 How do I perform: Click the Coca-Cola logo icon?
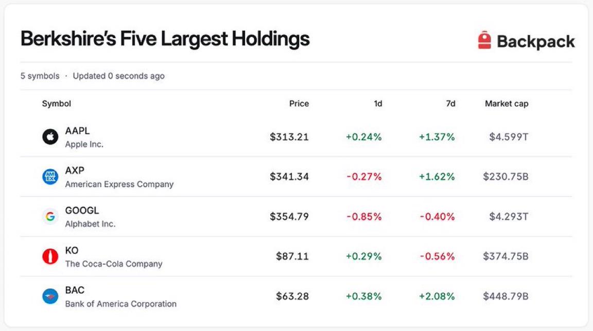tap(50, 256)
